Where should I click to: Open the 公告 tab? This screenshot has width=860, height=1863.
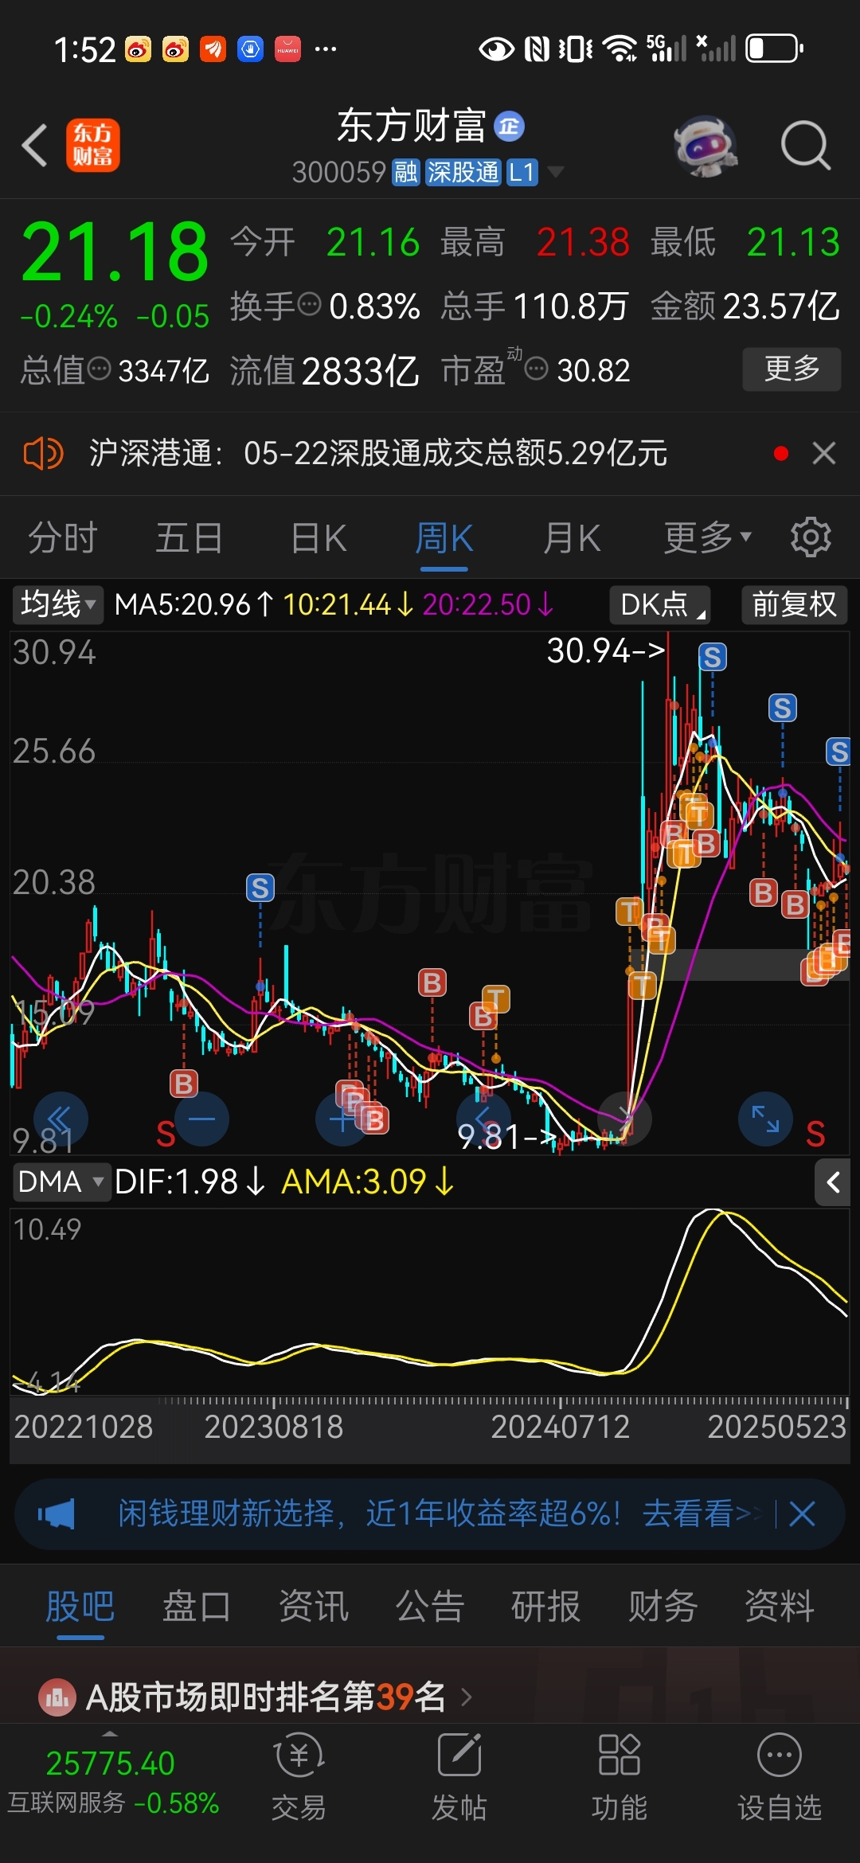(x=430, y=1606)
